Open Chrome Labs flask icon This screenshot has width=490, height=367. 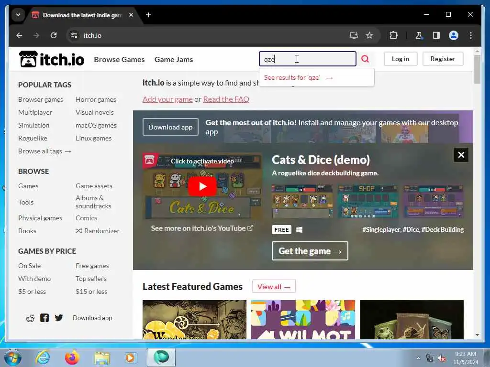point(419,35)
